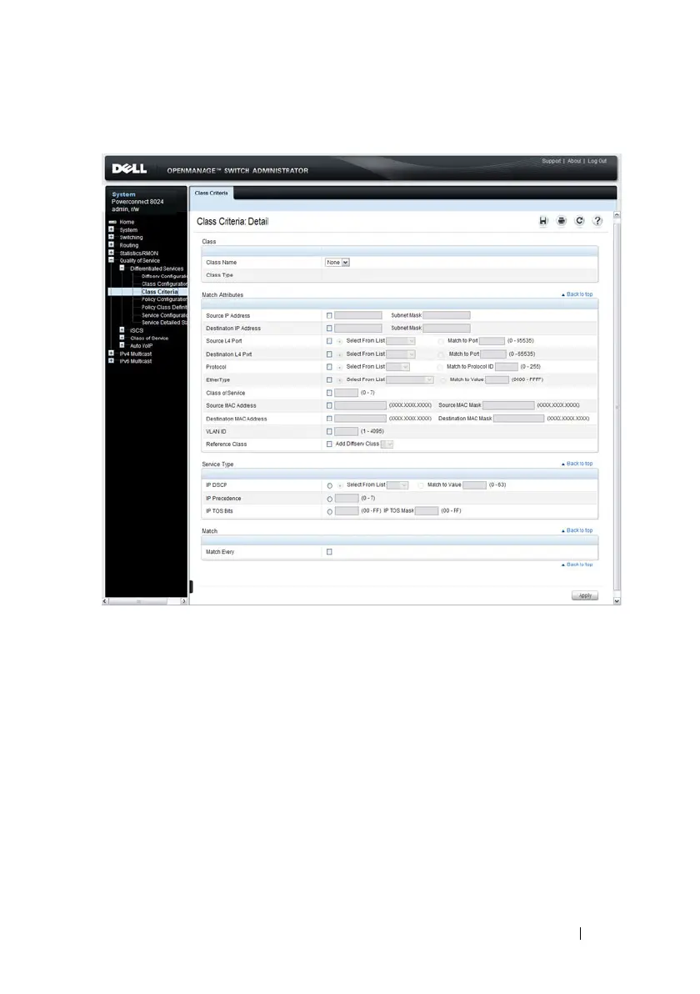Click Back to top beside Match Attributes
Screen dimensions: 700x994
click(577, 294)
